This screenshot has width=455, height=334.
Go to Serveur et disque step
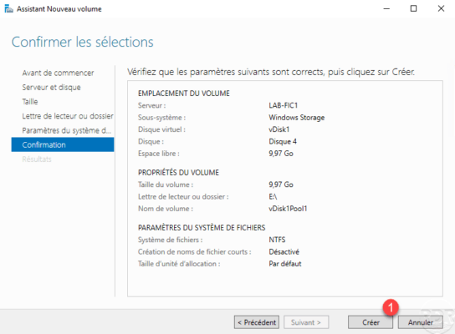51,87
